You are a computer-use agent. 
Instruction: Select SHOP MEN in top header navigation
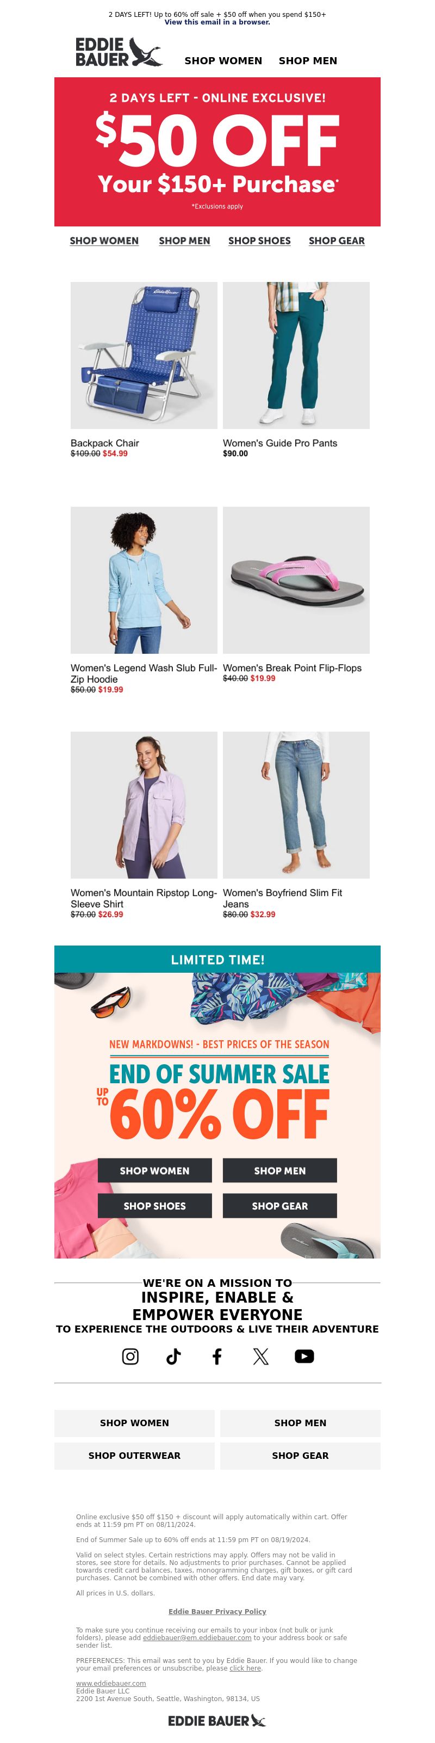coord(308,60)
